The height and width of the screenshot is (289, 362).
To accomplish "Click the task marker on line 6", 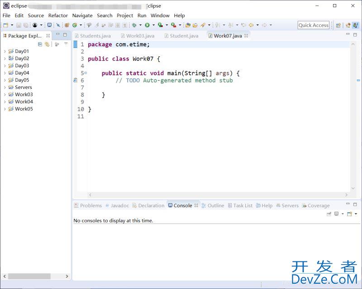I will (x=75, y=80).
